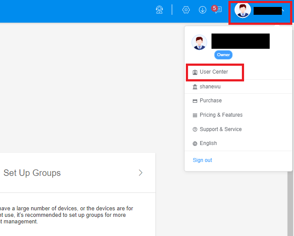Click the top bar profile avatar
The width and height of the screenshot is (294, 236).
pyautogui.click(x=243, y=10)
